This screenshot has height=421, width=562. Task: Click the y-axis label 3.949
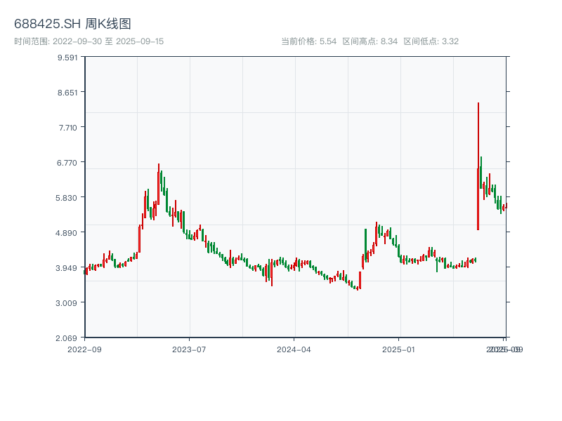click(66, 268)
